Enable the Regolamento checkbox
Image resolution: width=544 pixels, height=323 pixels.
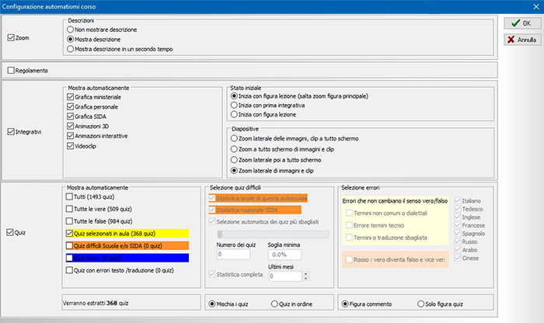point(11,71)
